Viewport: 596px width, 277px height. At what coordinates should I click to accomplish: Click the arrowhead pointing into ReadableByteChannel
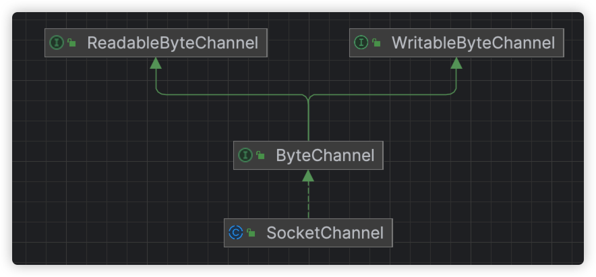(156, 63)
